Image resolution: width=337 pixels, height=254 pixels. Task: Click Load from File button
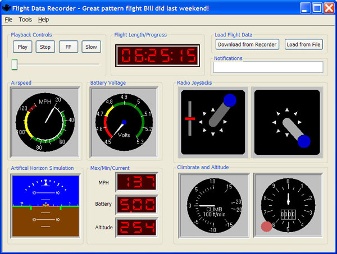pos(303,44)
